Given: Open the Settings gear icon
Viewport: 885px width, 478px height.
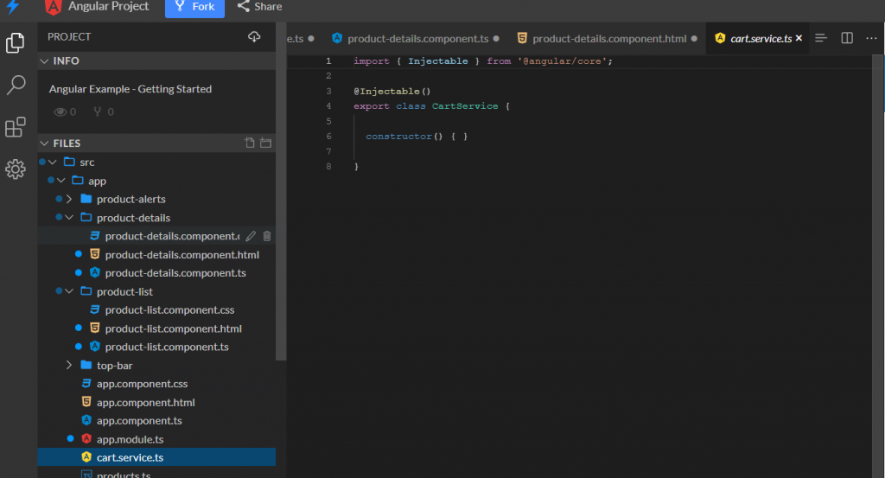Looking at the screenshot, I should pyautogui.click(x=16, y=169).
